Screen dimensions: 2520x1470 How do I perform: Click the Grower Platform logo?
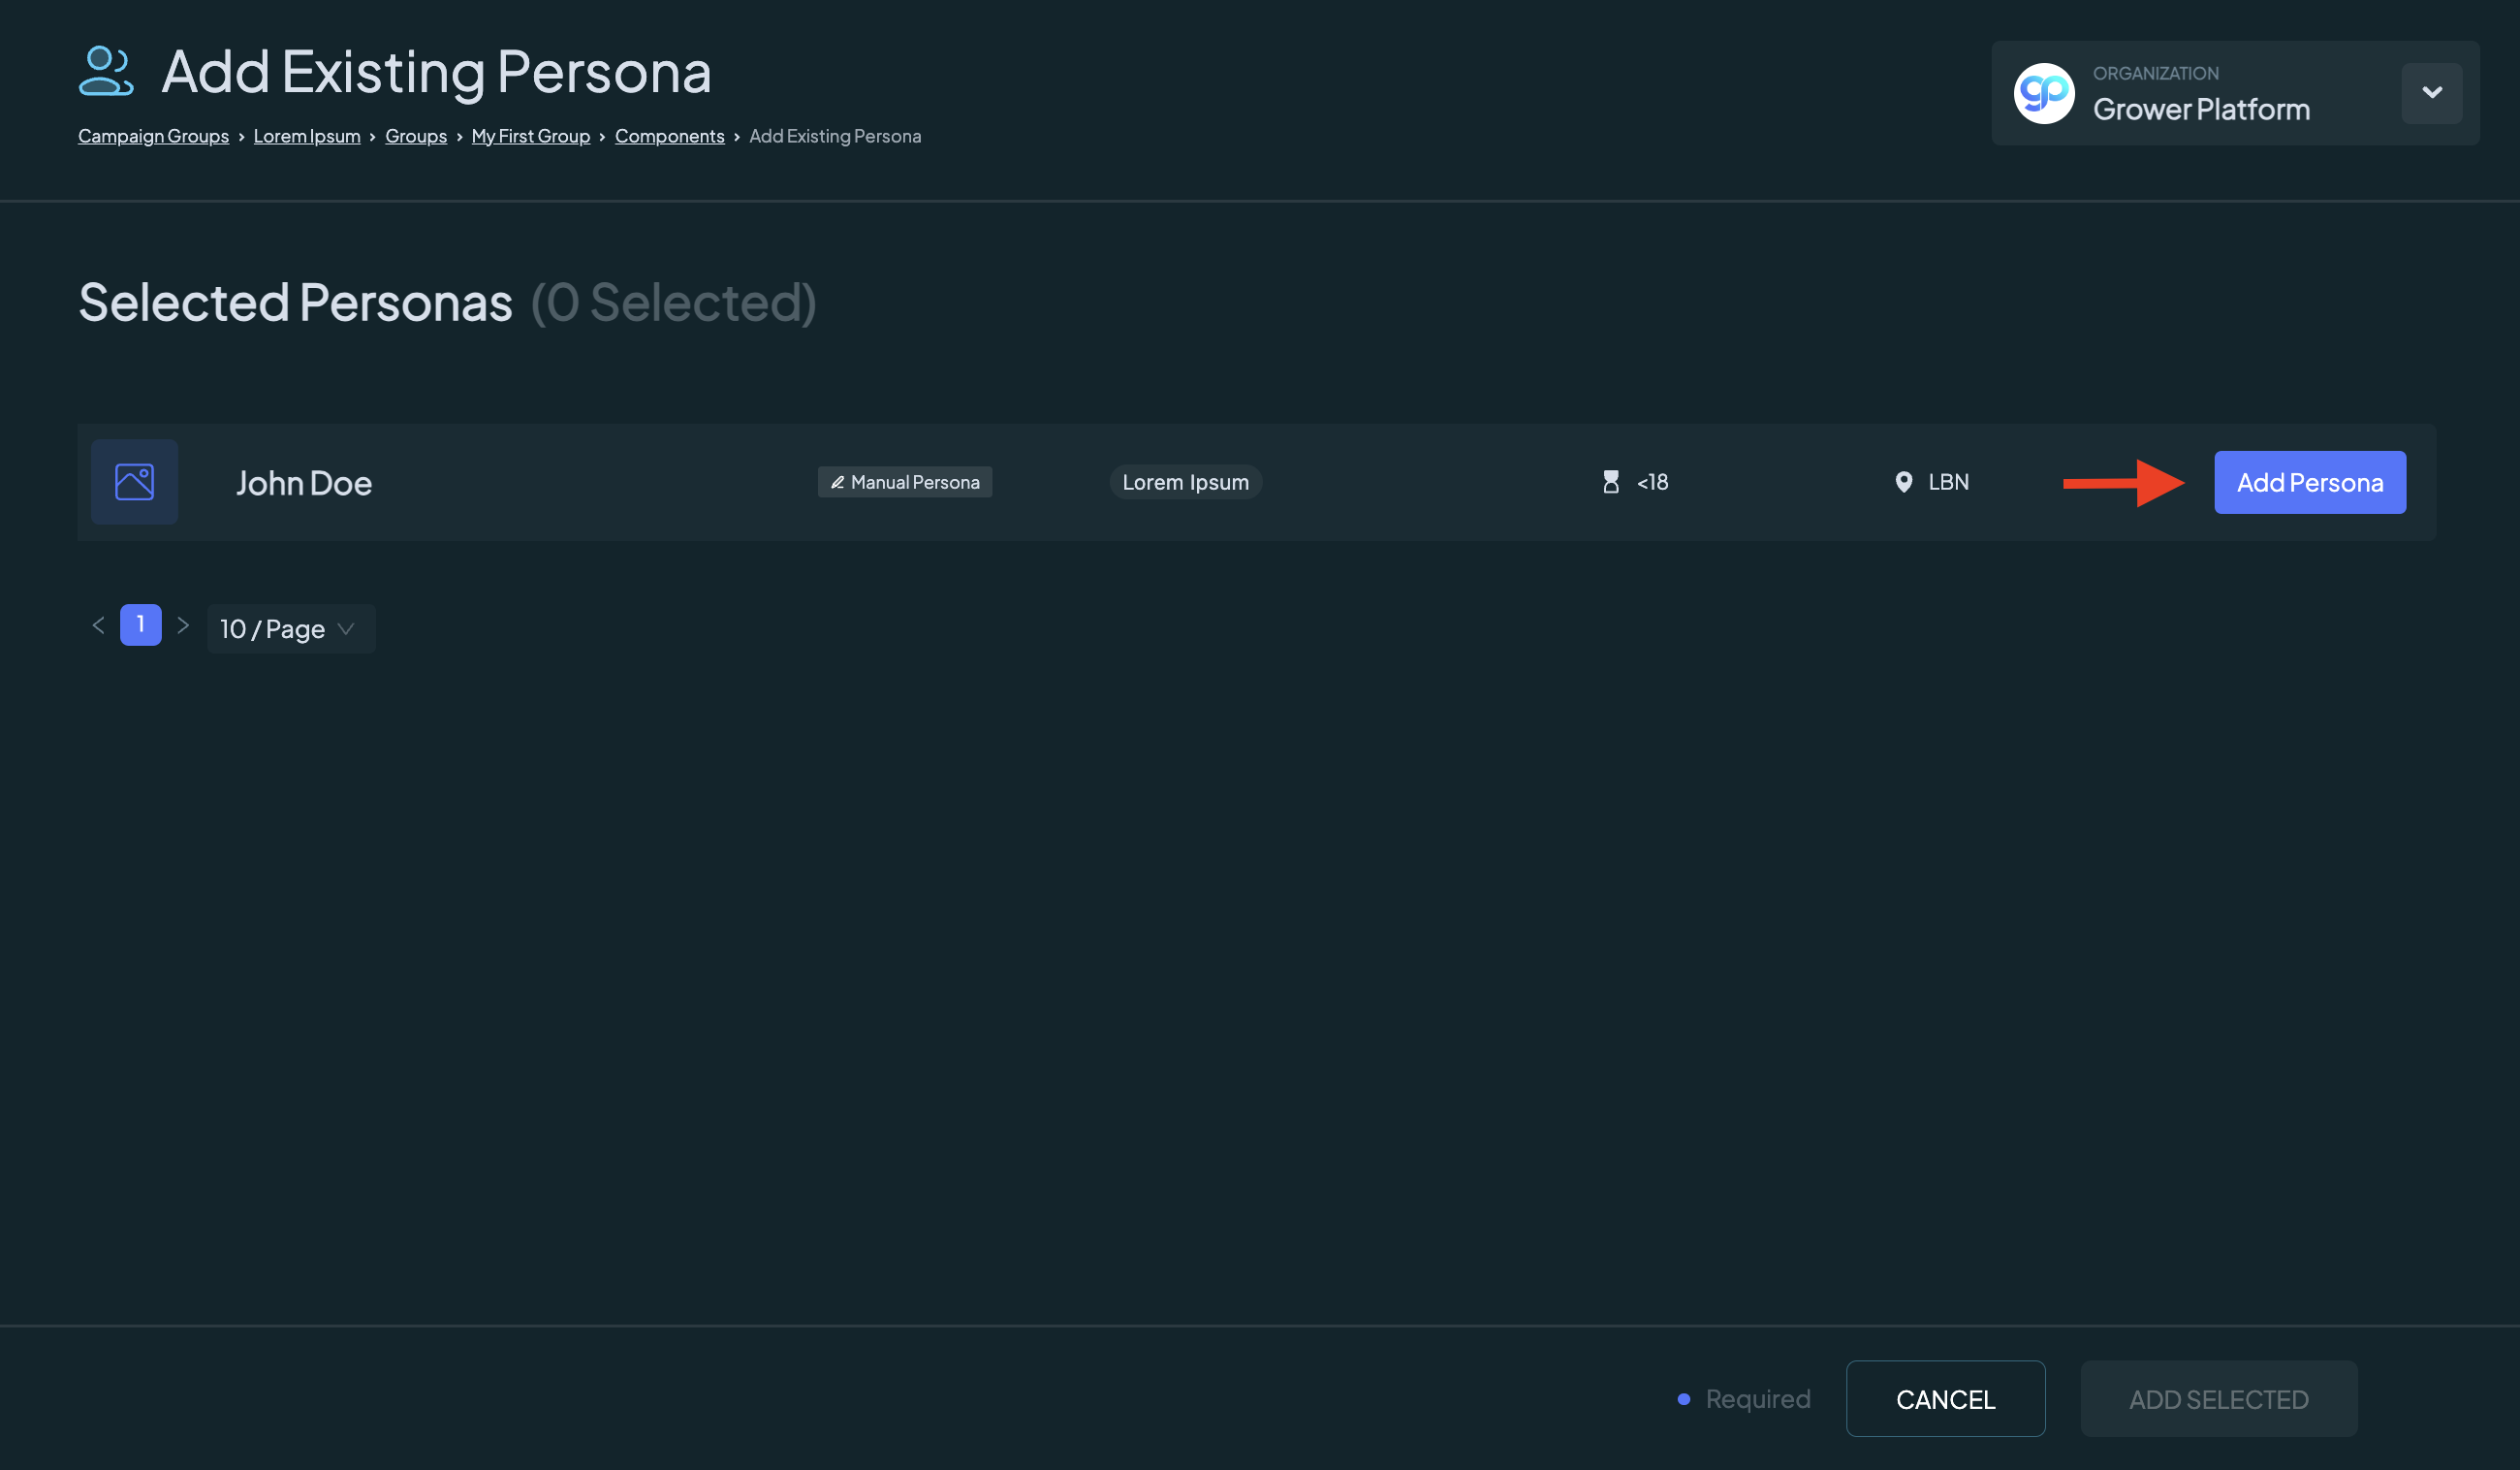(2043, 93)
